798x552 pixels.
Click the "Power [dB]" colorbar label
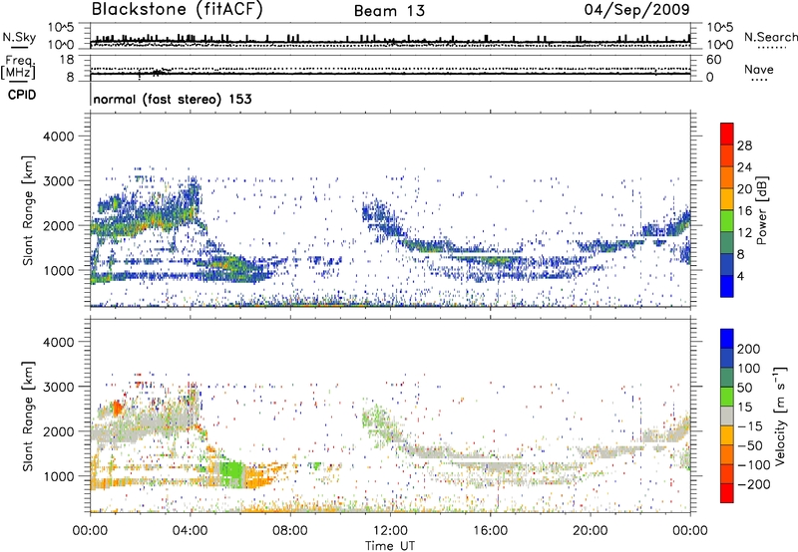[761, 210]
